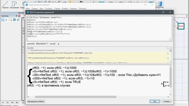Screen dimensions: 189x106
Task: Open the Разделы menu in table editor
Action: (73, 9)
